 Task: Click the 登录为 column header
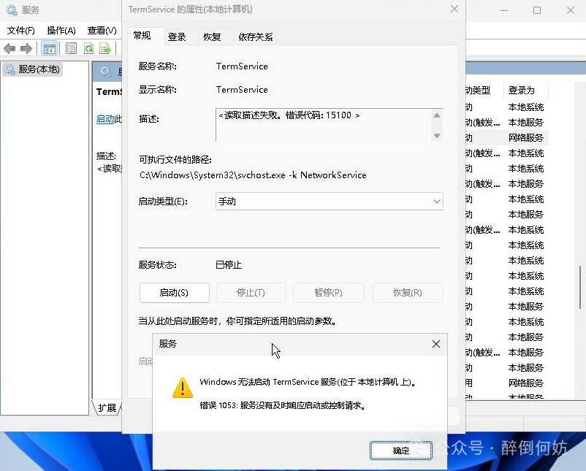(x=522, y=91)
